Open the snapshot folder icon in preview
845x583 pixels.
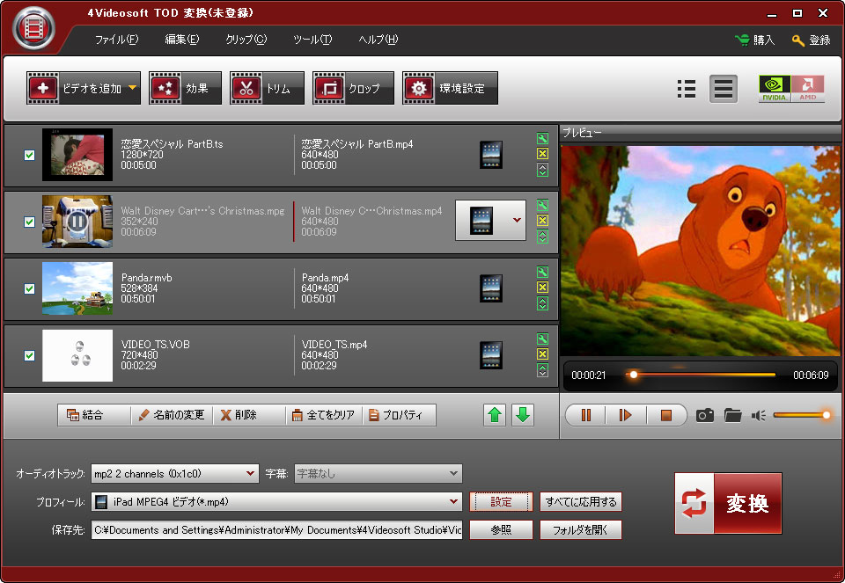pos(732,415)
